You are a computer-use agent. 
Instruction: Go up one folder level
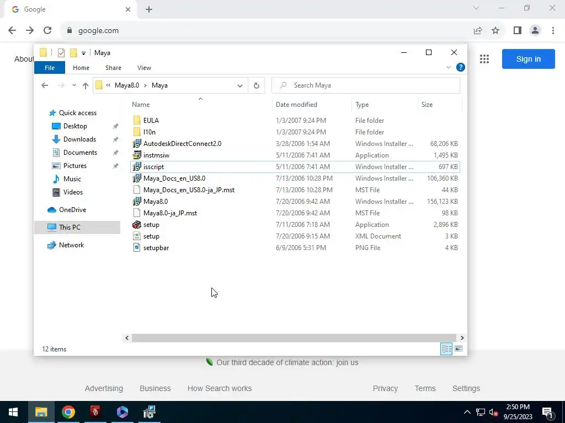click(86, 85)
